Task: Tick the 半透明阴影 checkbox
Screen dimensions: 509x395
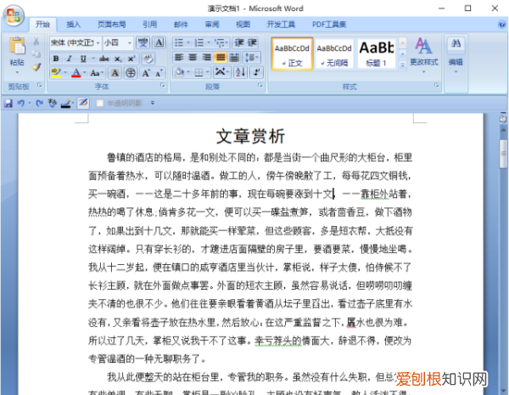Action: pos(100,103)
